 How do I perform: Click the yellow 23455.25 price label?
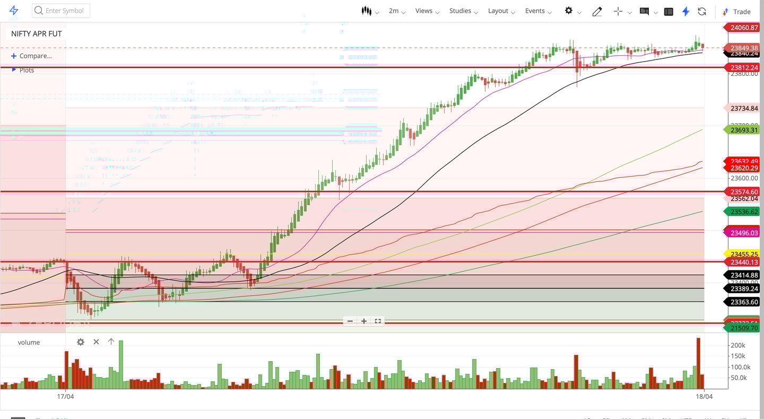pos(743,255)
